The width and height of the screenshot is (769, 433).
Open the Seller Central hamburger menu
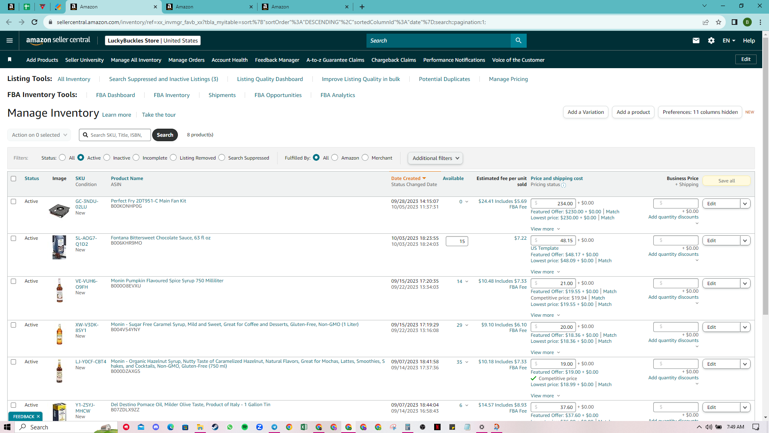pyautogui.click(x=10, y=40)
